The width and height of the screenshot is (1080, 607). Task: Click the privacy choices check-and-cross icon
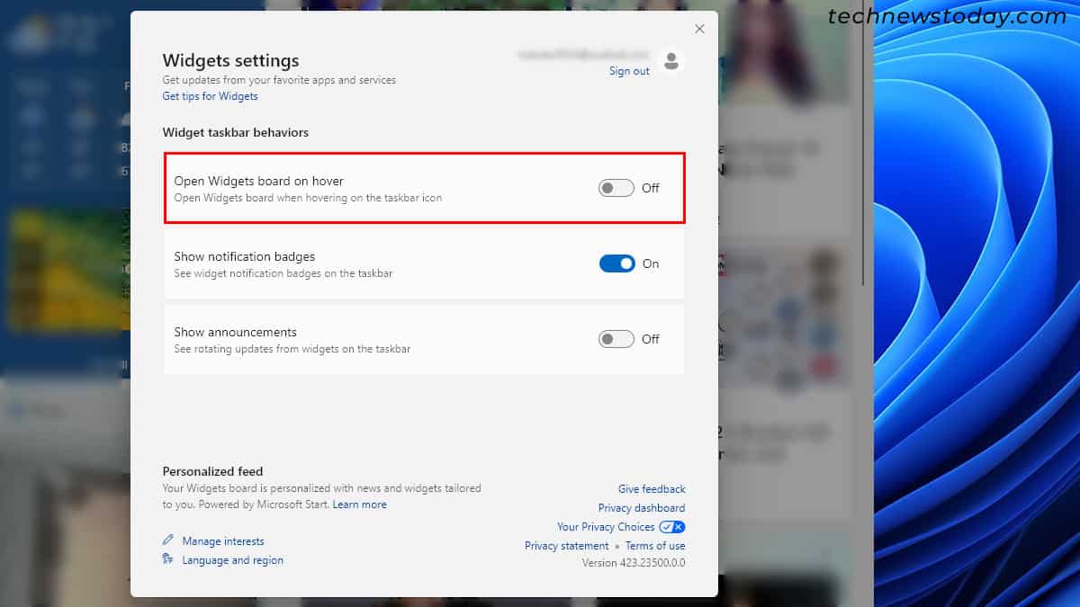point(672,527)
